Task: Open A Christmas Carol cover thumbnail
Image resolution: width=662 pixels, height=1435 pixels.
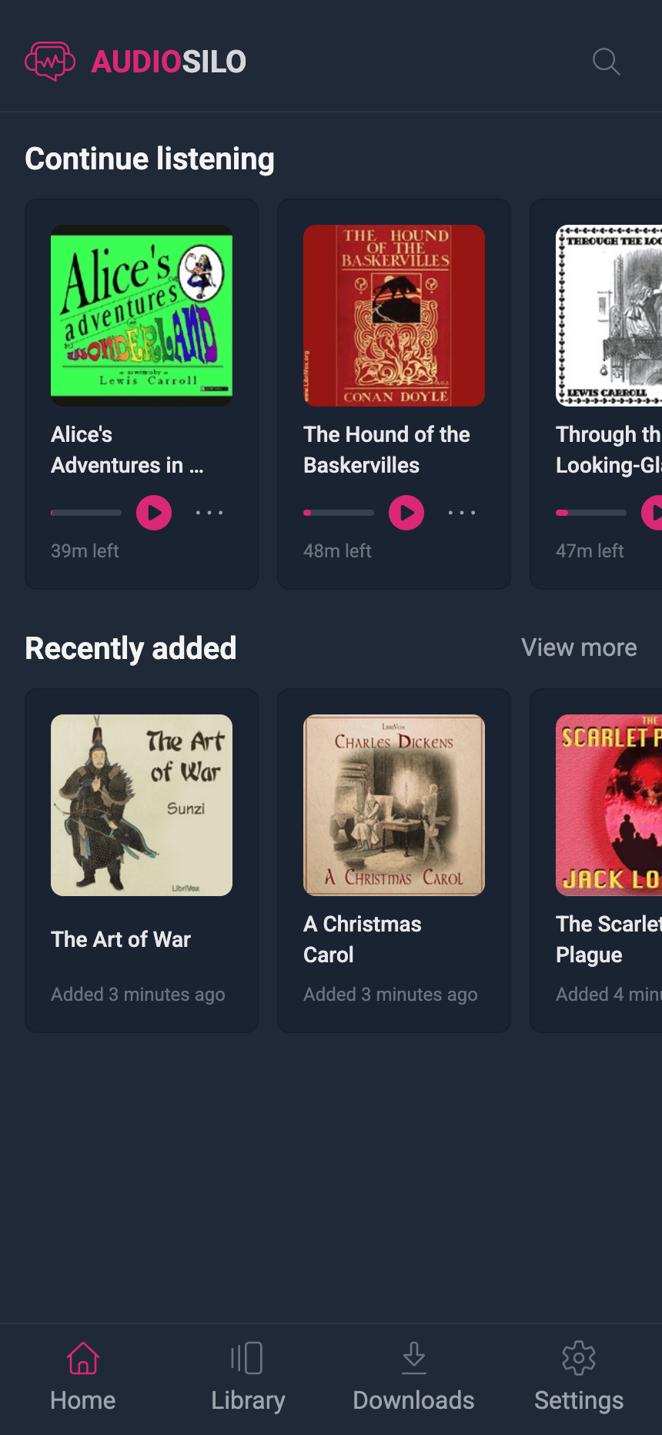Action: pos(394,805)
